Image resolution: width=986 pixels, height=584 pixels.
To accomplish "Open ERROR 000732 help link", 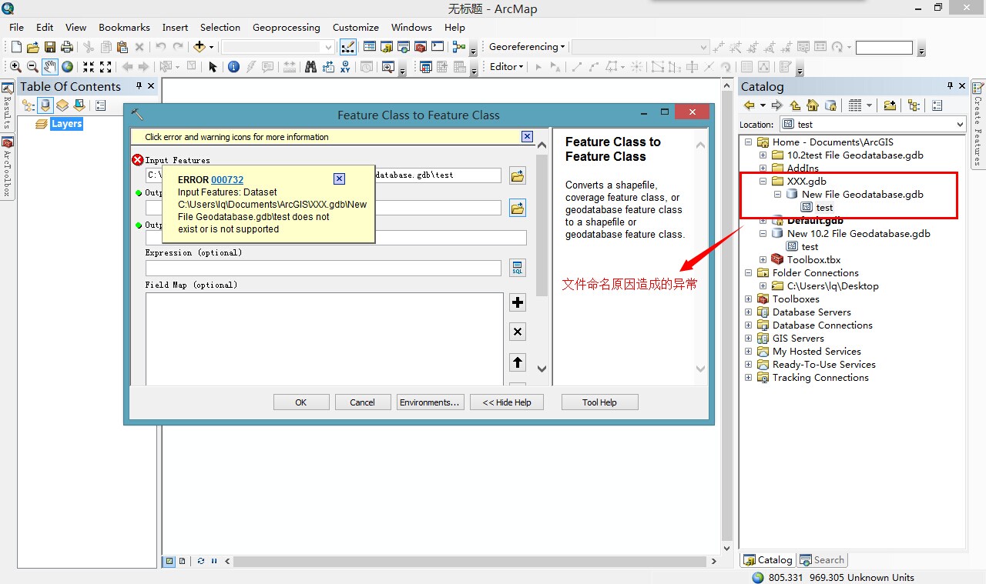I will pos(227,180).
